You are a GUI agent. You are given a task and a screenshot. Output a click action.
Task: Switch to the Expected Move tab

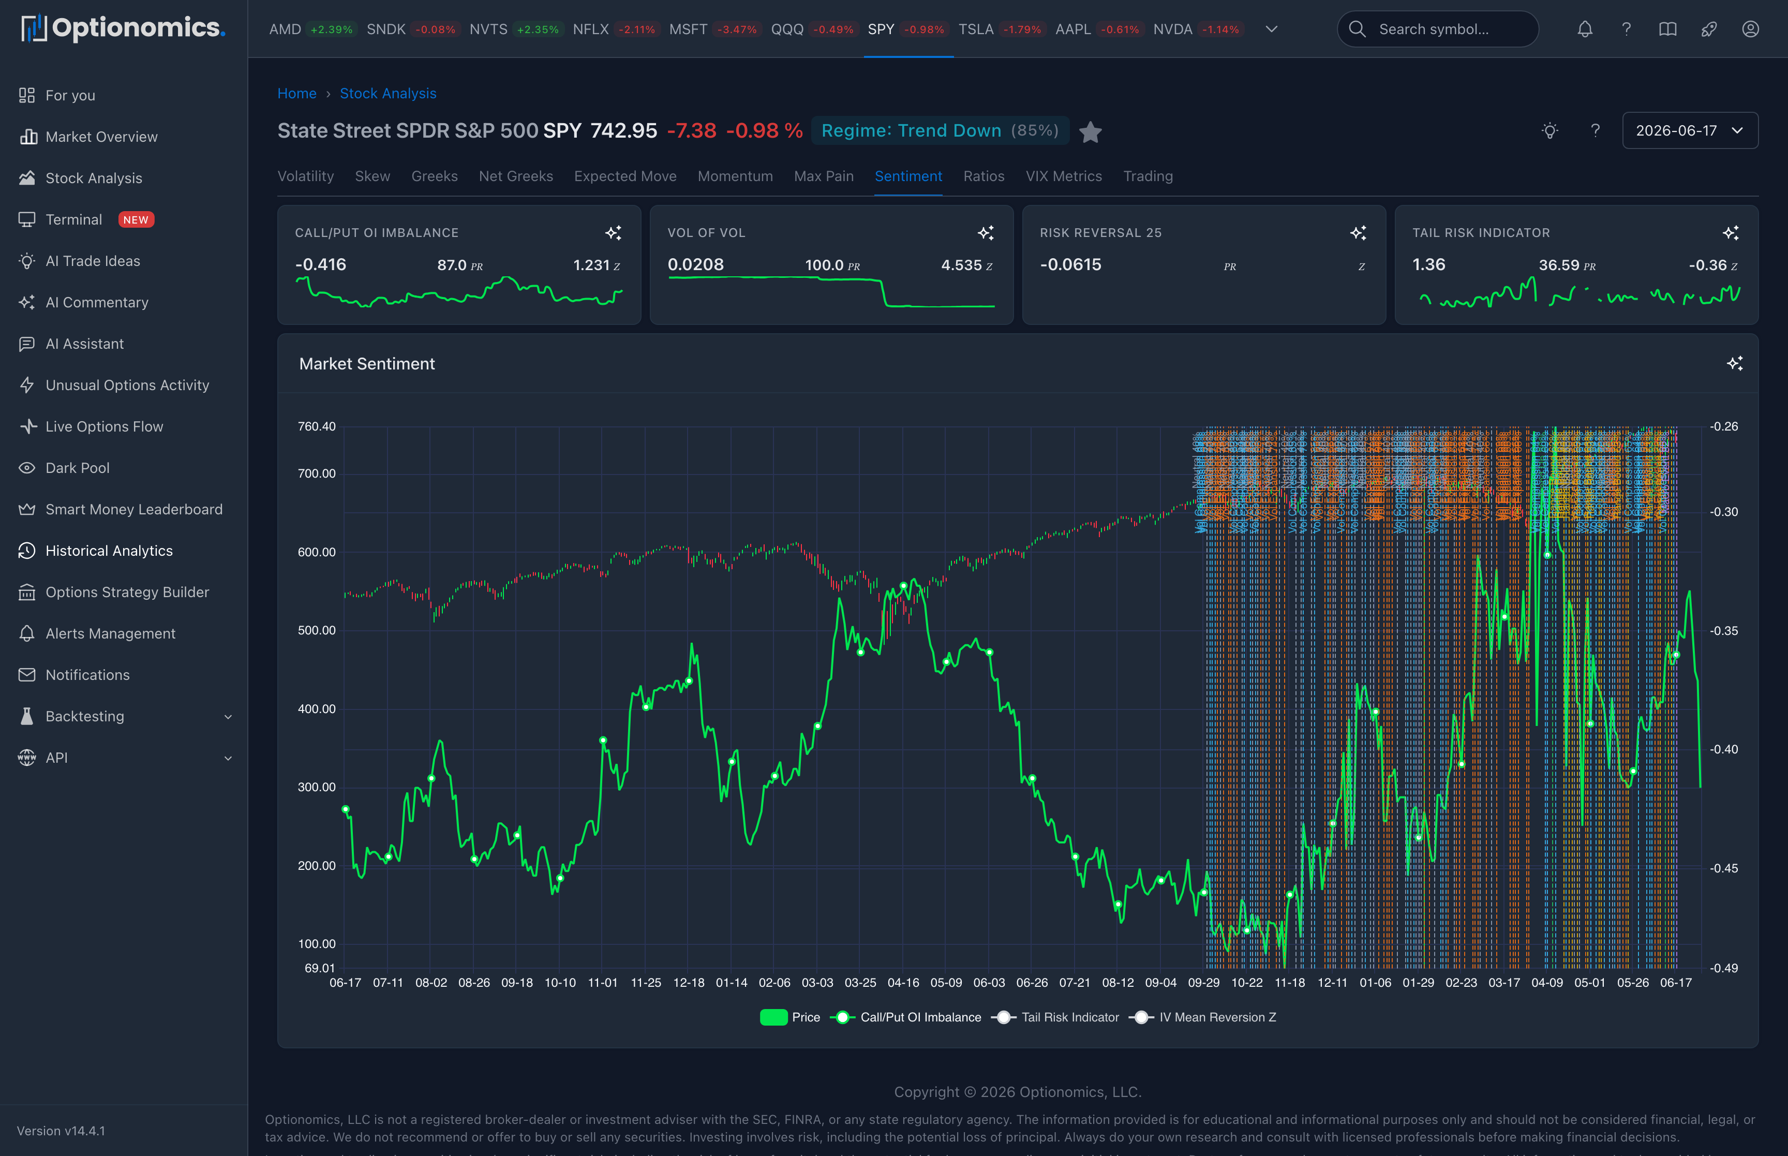625,175
